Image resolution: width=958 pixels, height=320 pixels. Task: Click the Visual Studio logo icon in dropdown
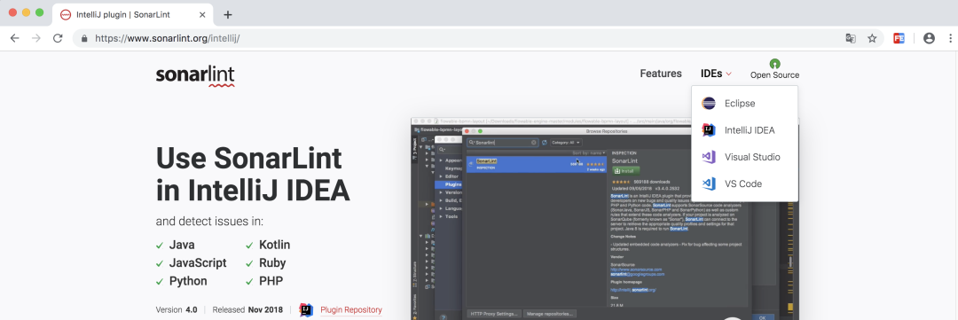tap(709, 157)
